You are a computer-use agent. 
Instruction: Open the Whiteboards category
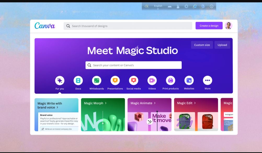tap(96, 80)
